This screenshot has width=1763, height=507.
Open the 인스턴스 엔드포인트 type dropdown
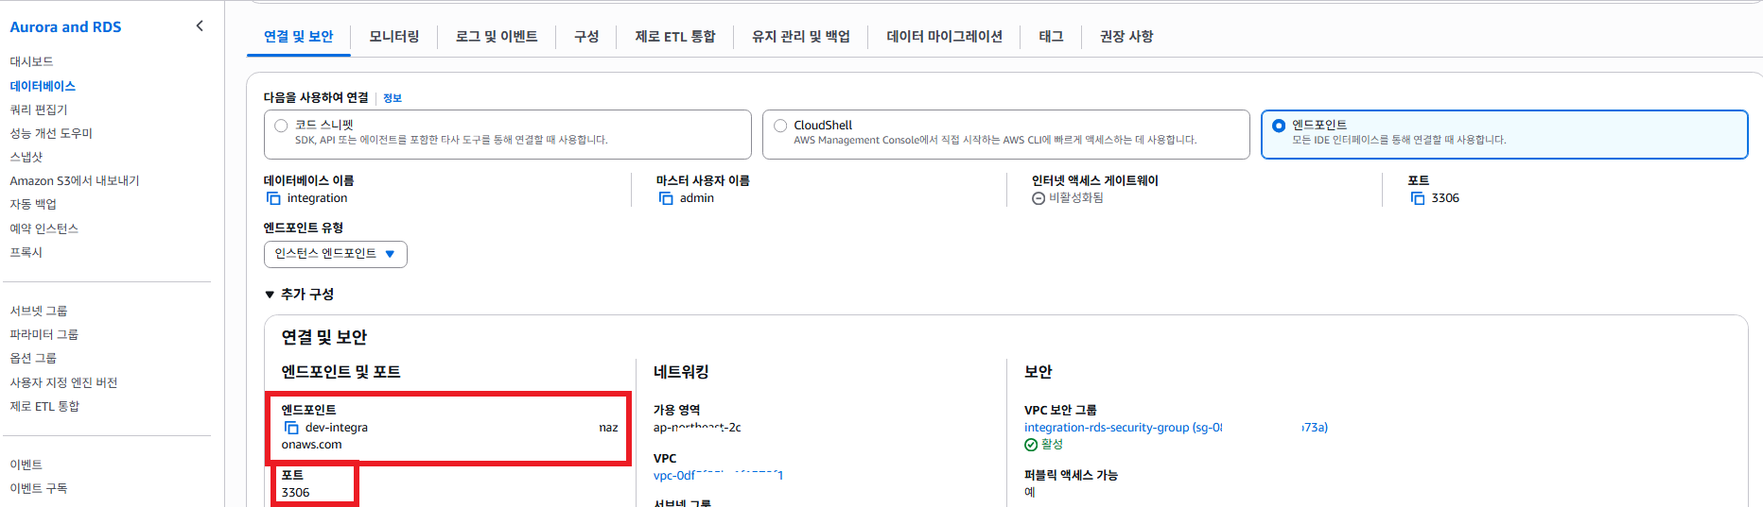336,254
